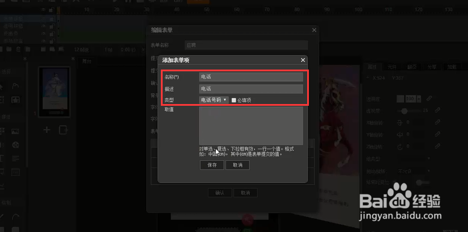This screenshot has width=468, height=232.
Task: Select the star frame tool in toolbox
Action: pos(15,99)
